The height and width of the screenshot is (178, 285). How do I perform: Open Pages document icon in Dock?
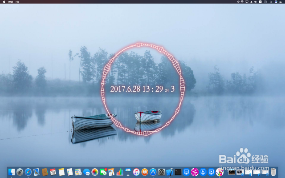(x=111, y=172)
